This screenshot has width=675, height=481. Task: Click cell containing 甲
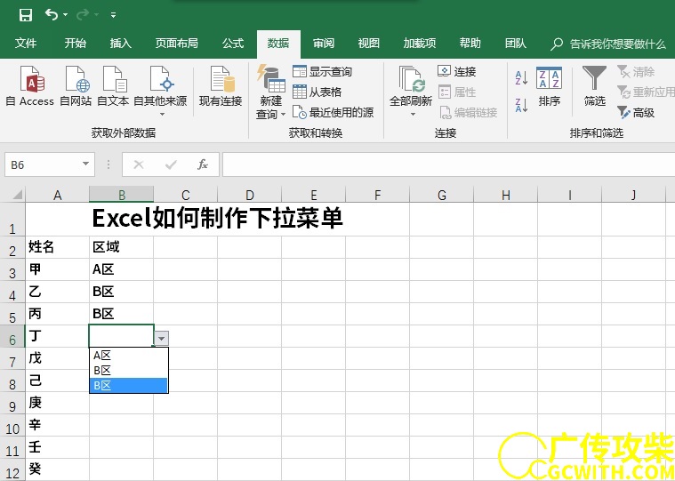(57, 269)
